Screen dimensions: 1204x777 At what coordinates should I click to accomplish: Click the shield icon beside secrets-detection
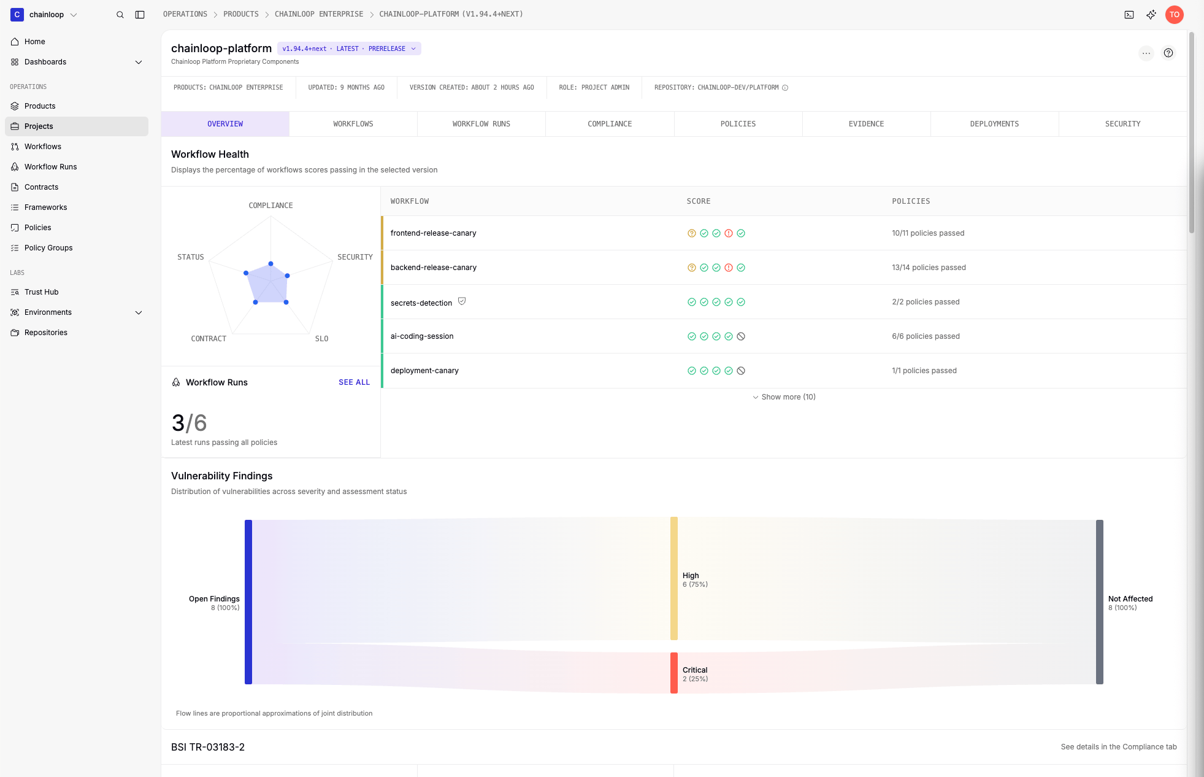coord(462,301)
